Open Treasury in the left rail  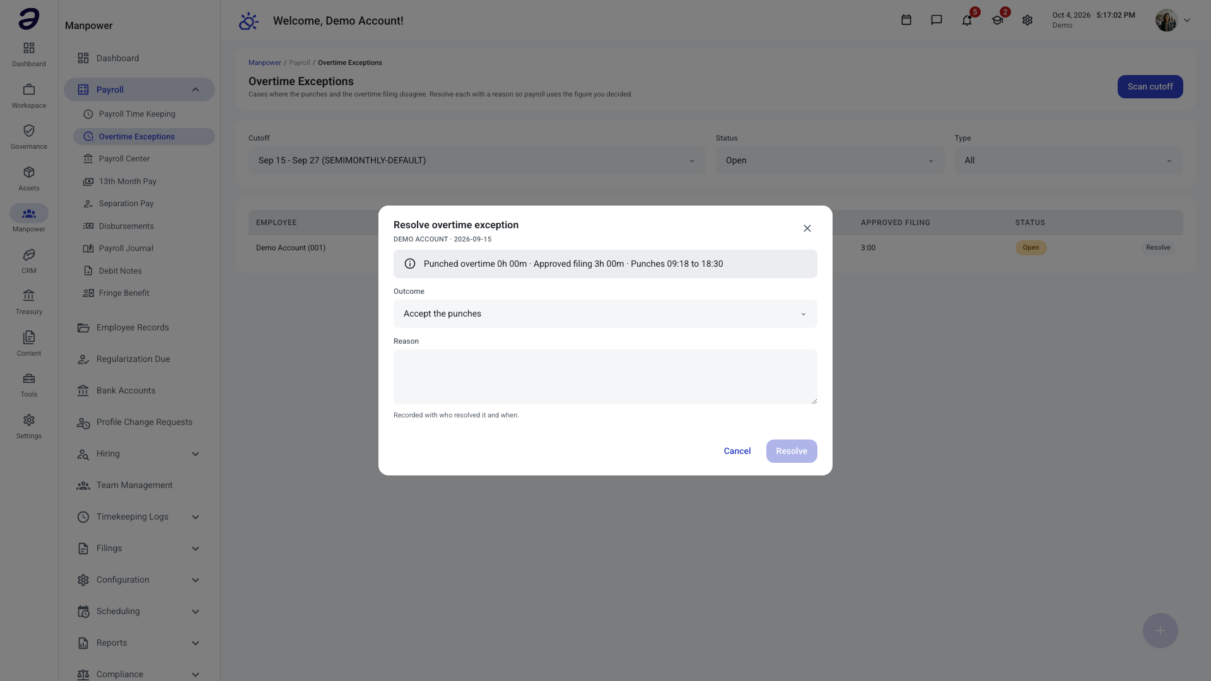point(29,302)
